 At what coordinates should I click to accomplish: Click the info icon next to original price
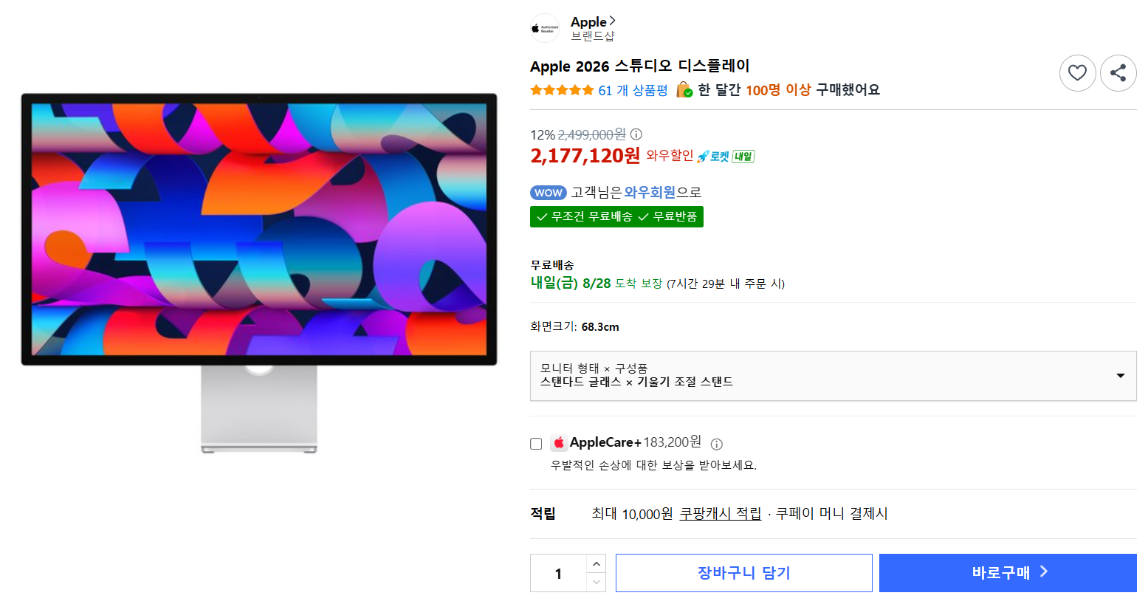point(636,134)
